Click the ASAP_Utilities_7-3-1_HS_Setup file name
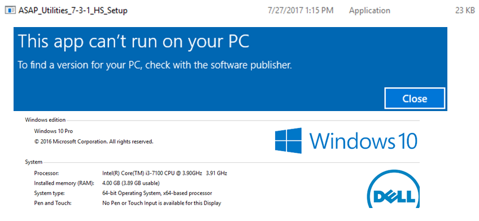This screenshot has width=479, height=221. click(73, 11)
